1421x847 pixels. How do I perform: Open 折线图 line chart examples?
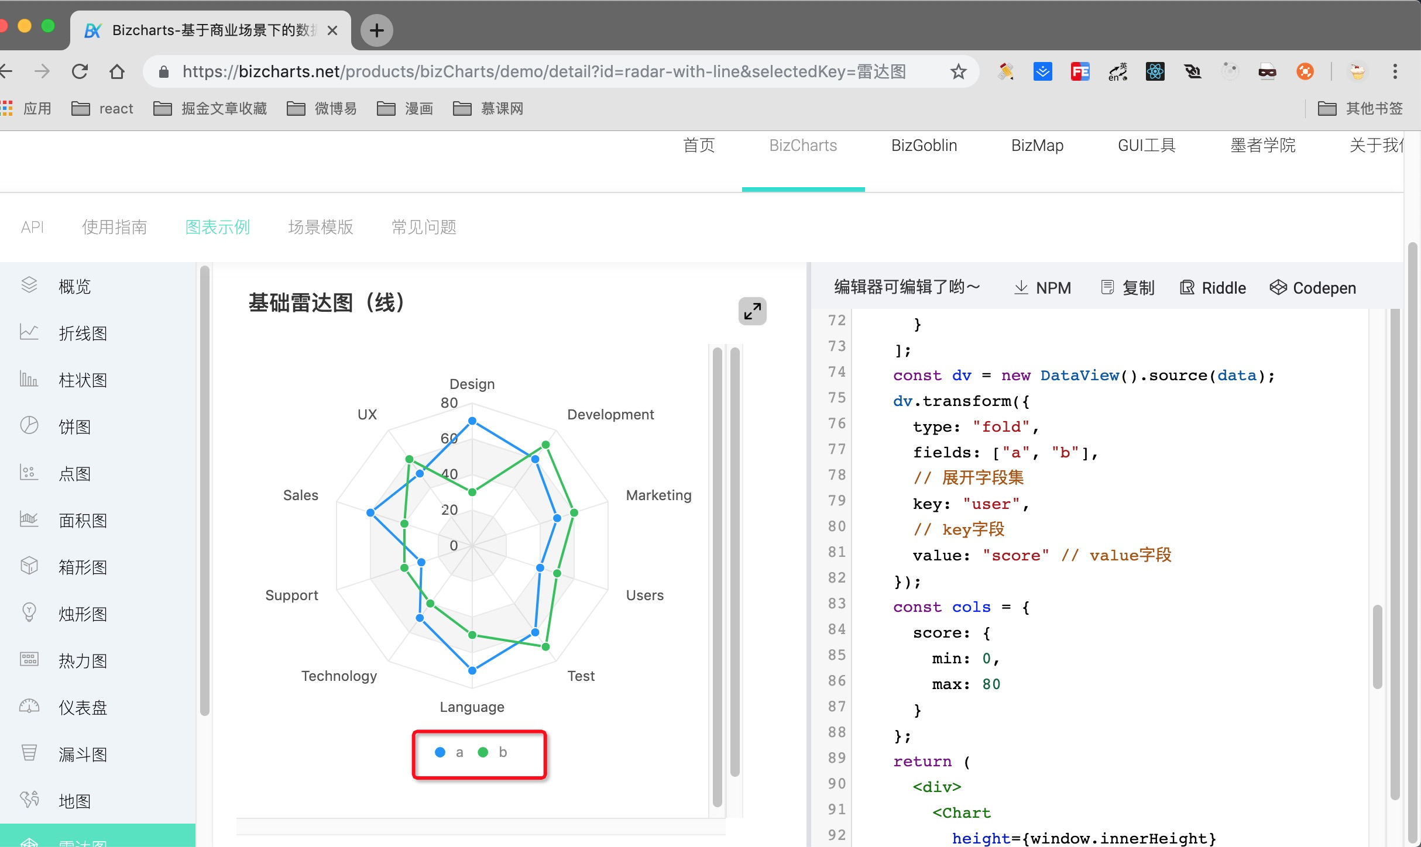[x=83, y=333]
